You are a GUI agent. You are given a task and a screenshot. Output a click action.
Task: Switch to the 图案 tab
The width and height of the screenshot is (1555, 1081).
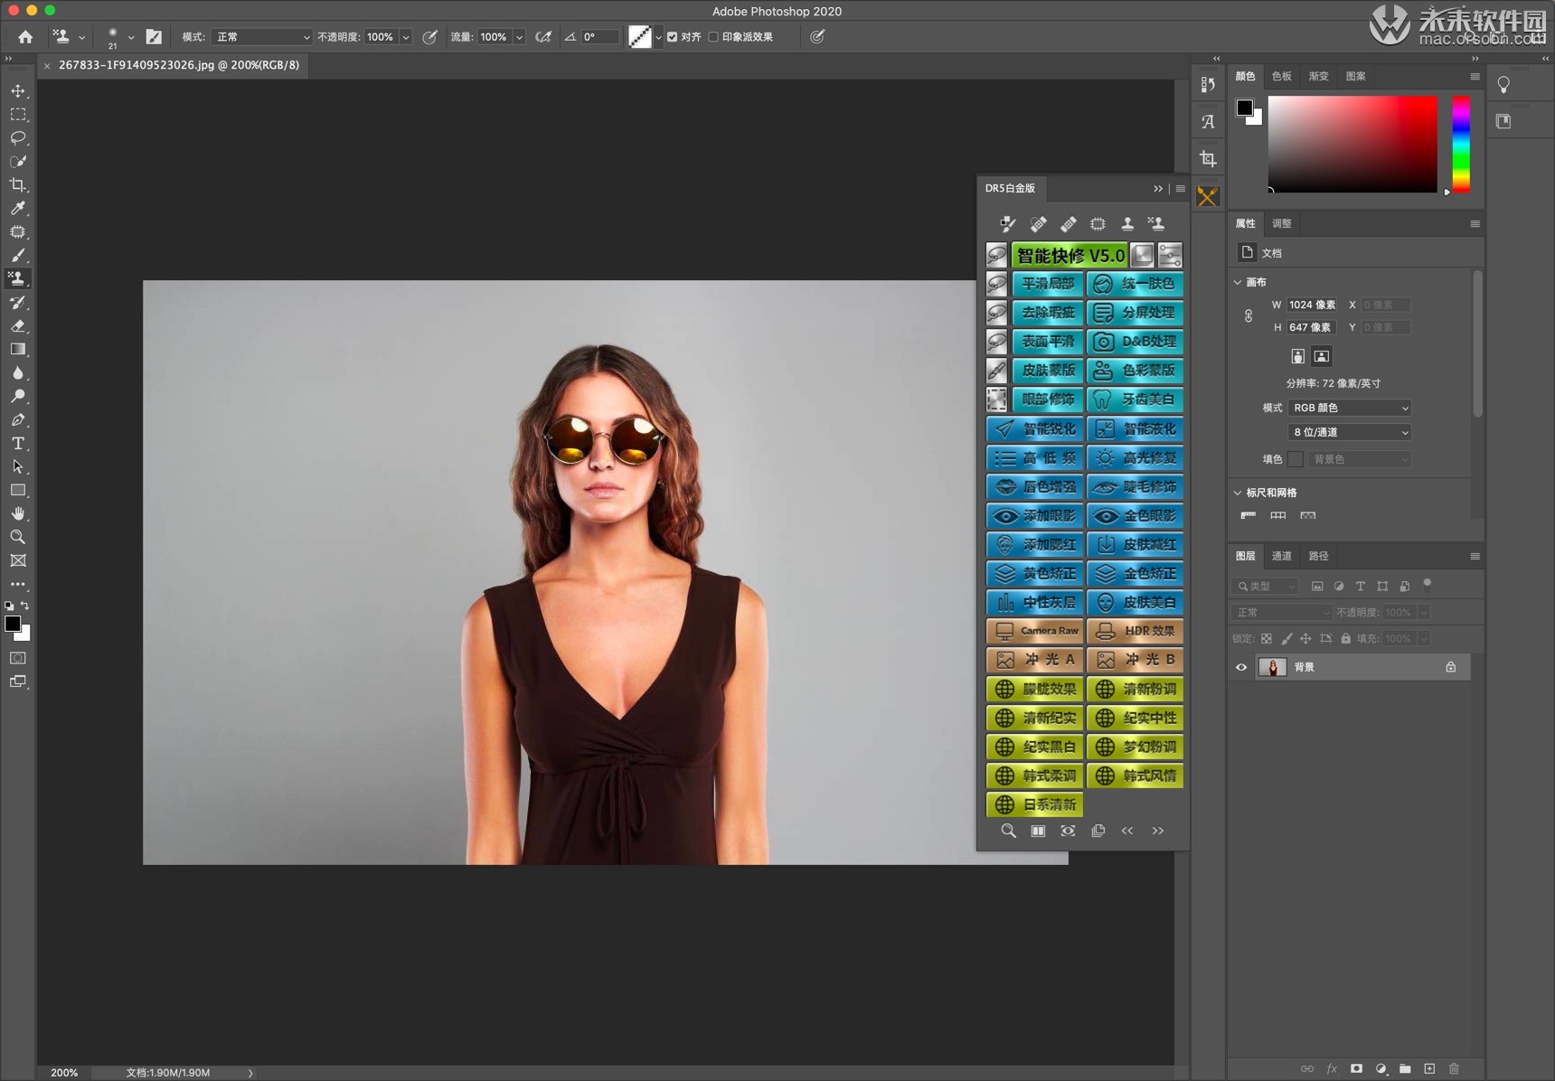1356,76
